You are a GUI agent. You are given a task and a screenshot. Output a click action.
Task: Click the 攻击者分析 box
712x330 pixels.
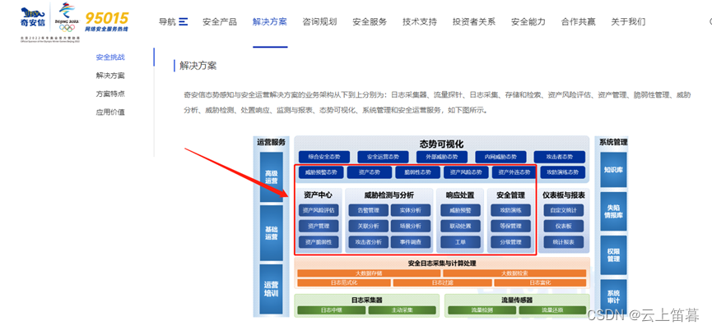pyautogui.click(x=369, y=242)
